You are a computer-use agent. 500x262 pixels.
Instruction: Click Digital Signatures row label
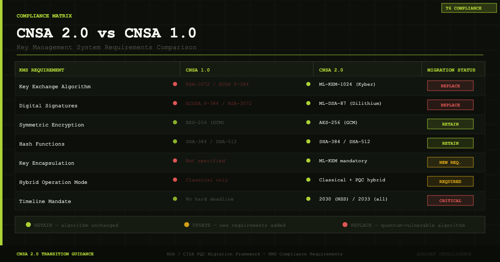48,106
